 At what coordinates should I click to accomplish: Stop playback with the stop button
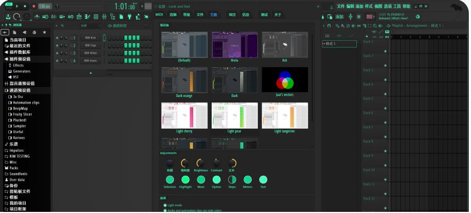(x=25, y=6)
